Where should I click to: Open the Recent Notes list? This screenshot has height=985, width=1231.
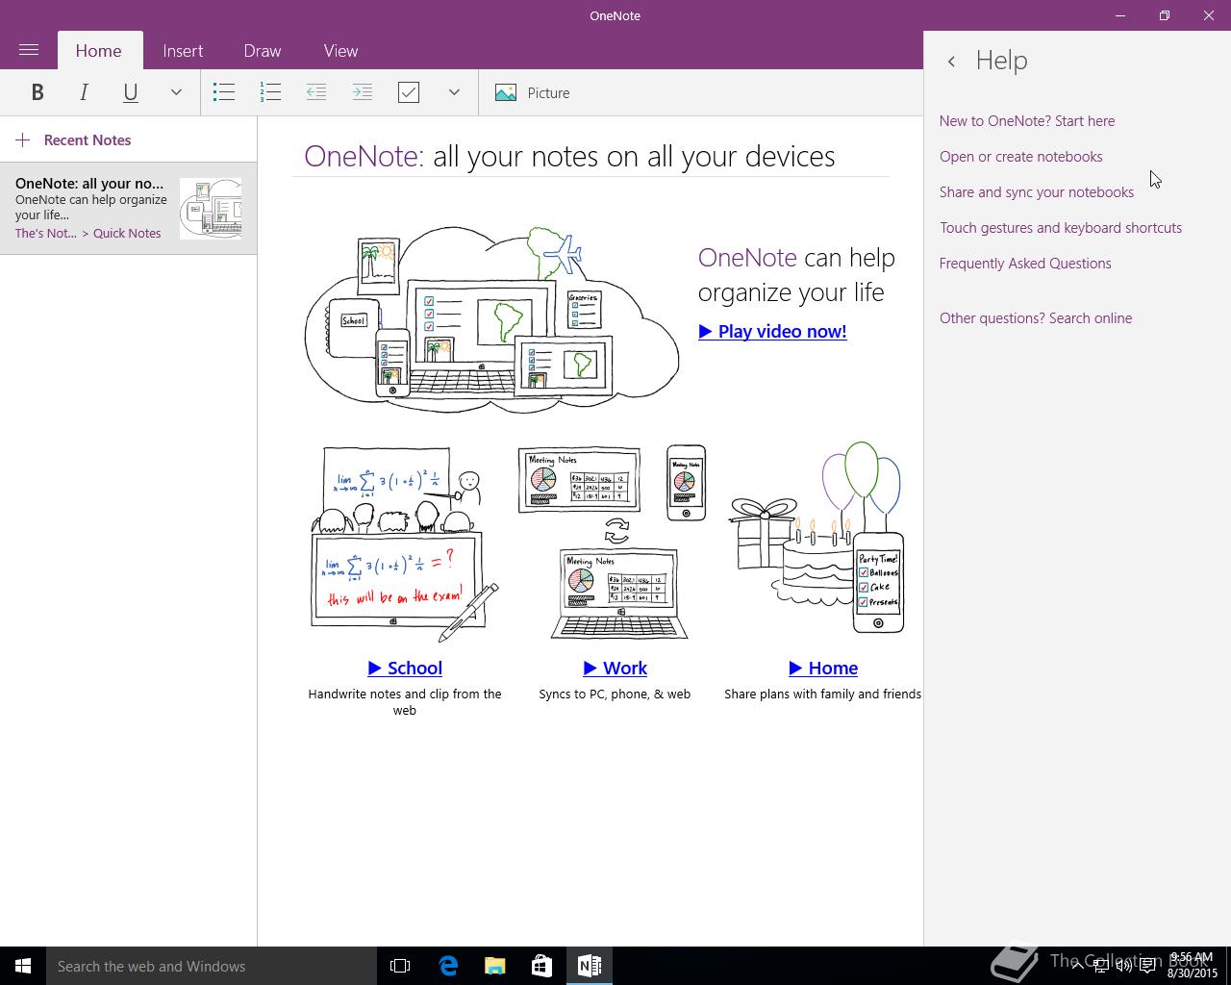pos(88,140)
